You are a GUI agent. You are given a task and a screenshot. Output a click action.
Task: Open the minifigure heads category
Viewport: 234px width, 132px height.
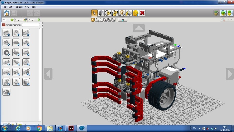26,82
